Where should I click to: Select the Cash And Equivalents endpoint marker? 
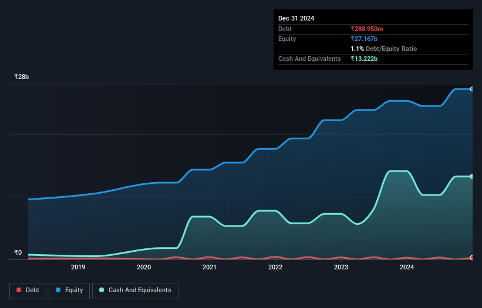[x=472, y=176]
